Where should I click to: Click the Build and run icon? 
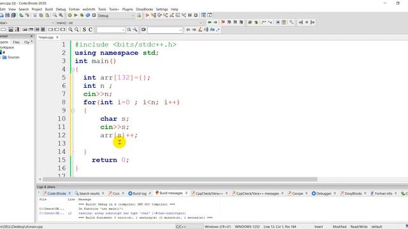pos(82,15)
